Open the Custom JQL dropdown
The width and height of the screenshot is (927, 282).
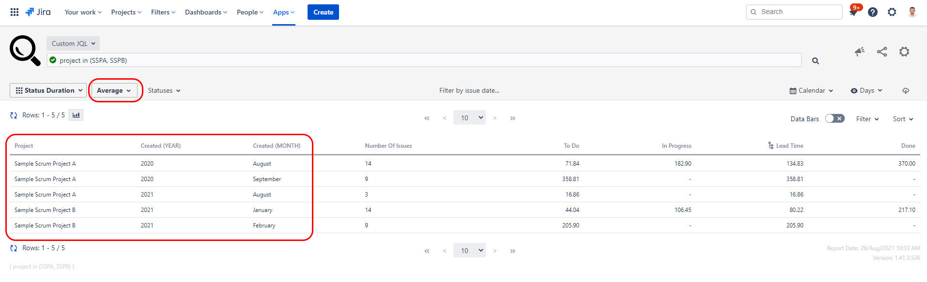(73, 43)
